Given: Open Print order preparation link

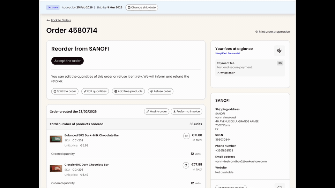Looking at the screenshot, I should click(274, 32).
